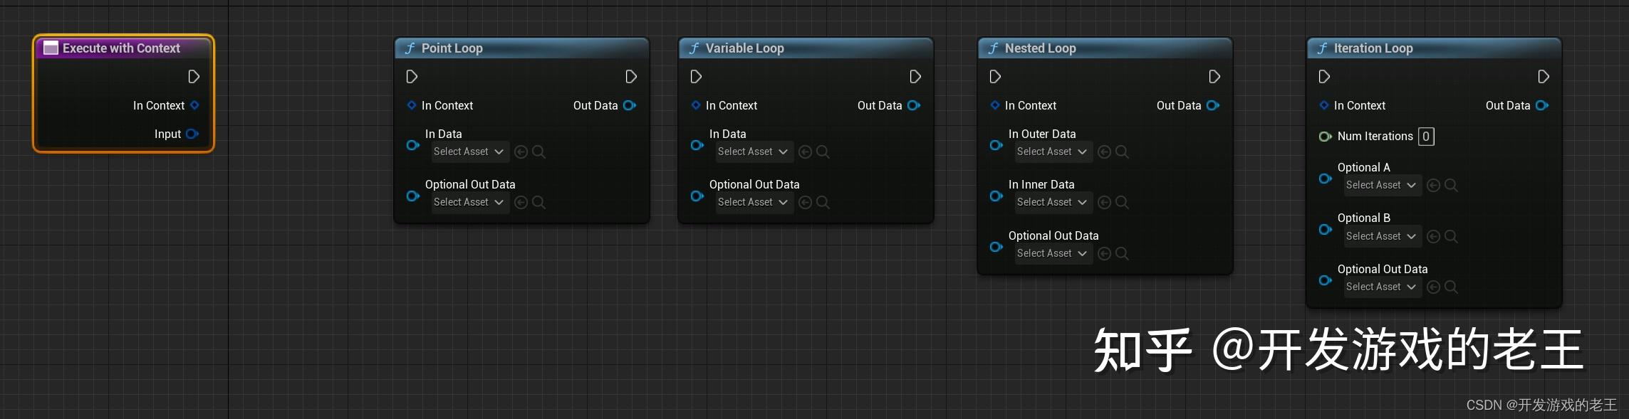1629x419 pixels.
Task: Click execution input pin on Nested Loop node
Action: pos(996,77)
